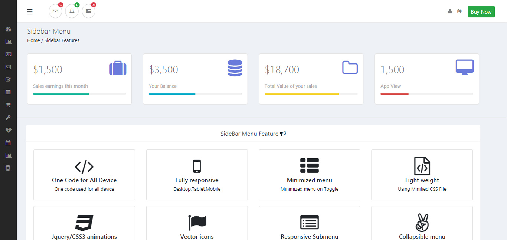
Task: Click the 1,500 App View count
Action: [x=392, y=70]
